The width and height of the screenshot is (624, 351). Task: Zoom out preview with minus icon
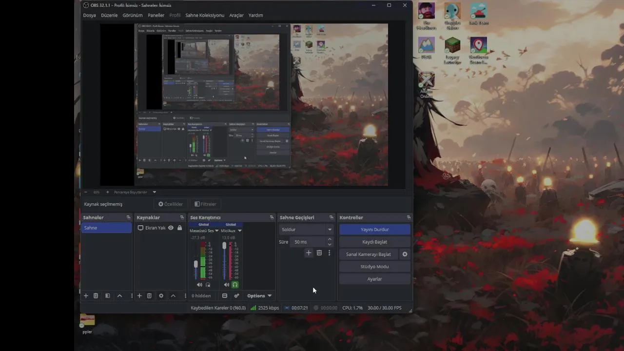85,192
